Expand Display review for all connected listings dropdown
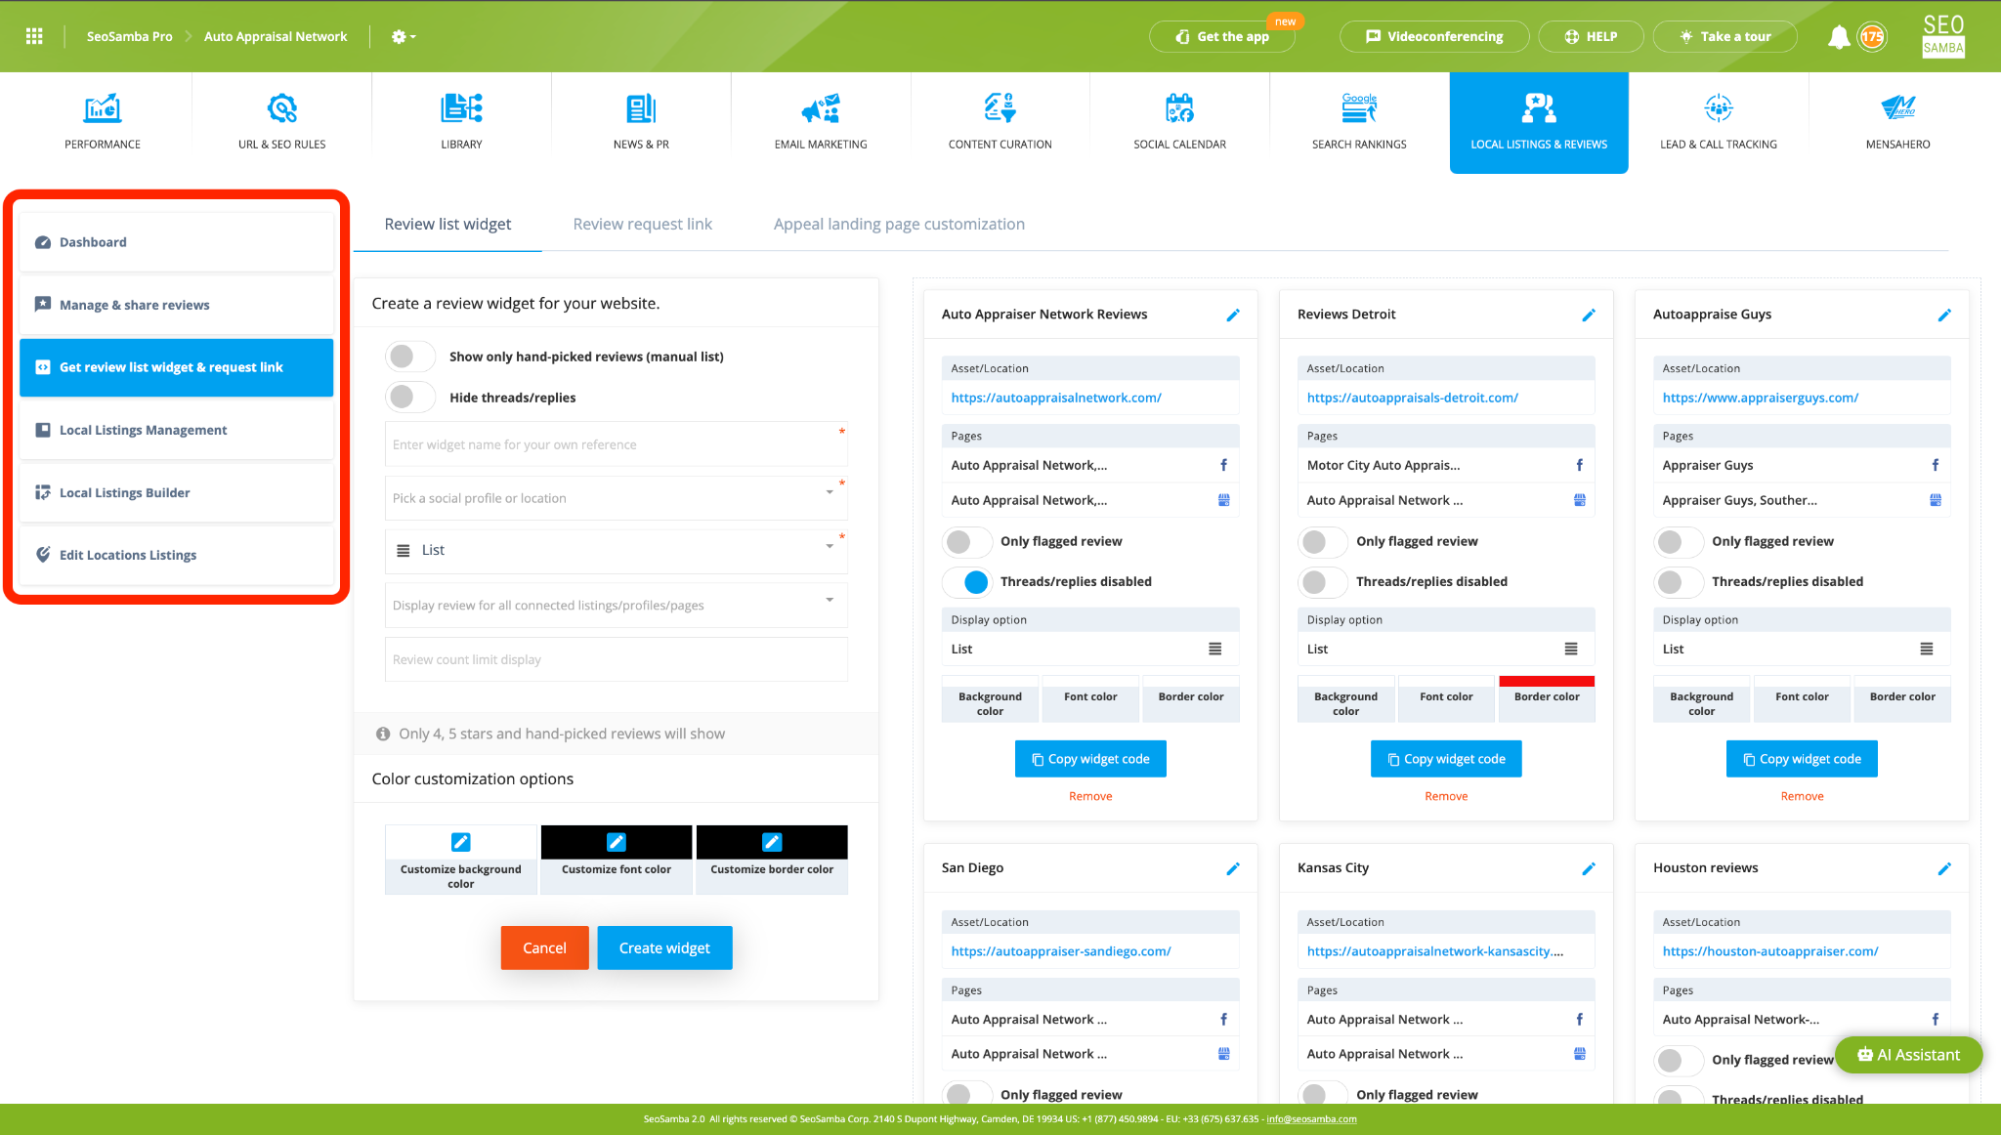This screenshot has height=1135, width=2001. point(616,606)
